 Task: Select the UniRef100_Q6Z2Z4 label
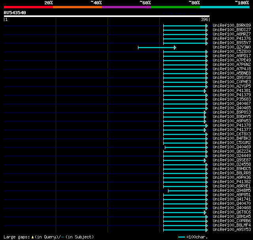pyautogui.click(x=232, y=152)
